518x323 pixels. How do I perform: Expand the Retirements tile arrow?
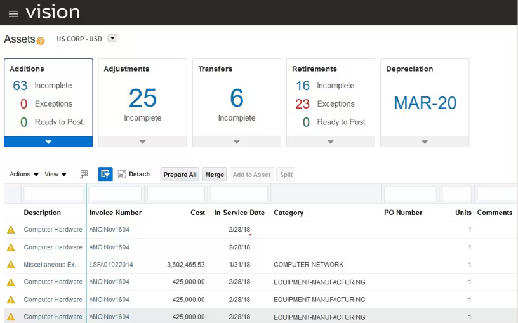coord(331,142)
